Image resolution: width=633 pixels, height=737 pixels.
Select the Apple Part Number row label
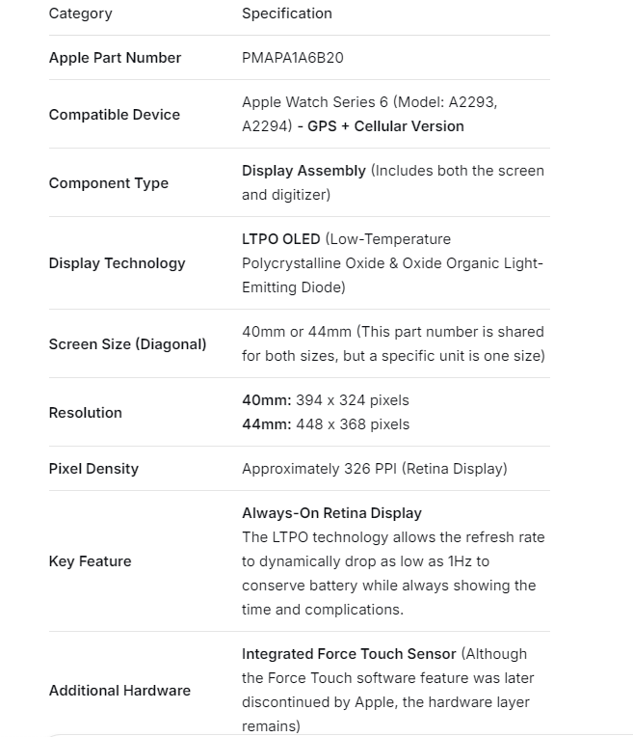(115, 58)
